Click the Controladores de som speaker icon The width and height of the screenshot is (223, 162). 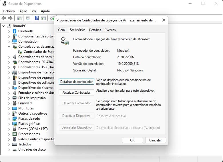click(x=15, y=57)
